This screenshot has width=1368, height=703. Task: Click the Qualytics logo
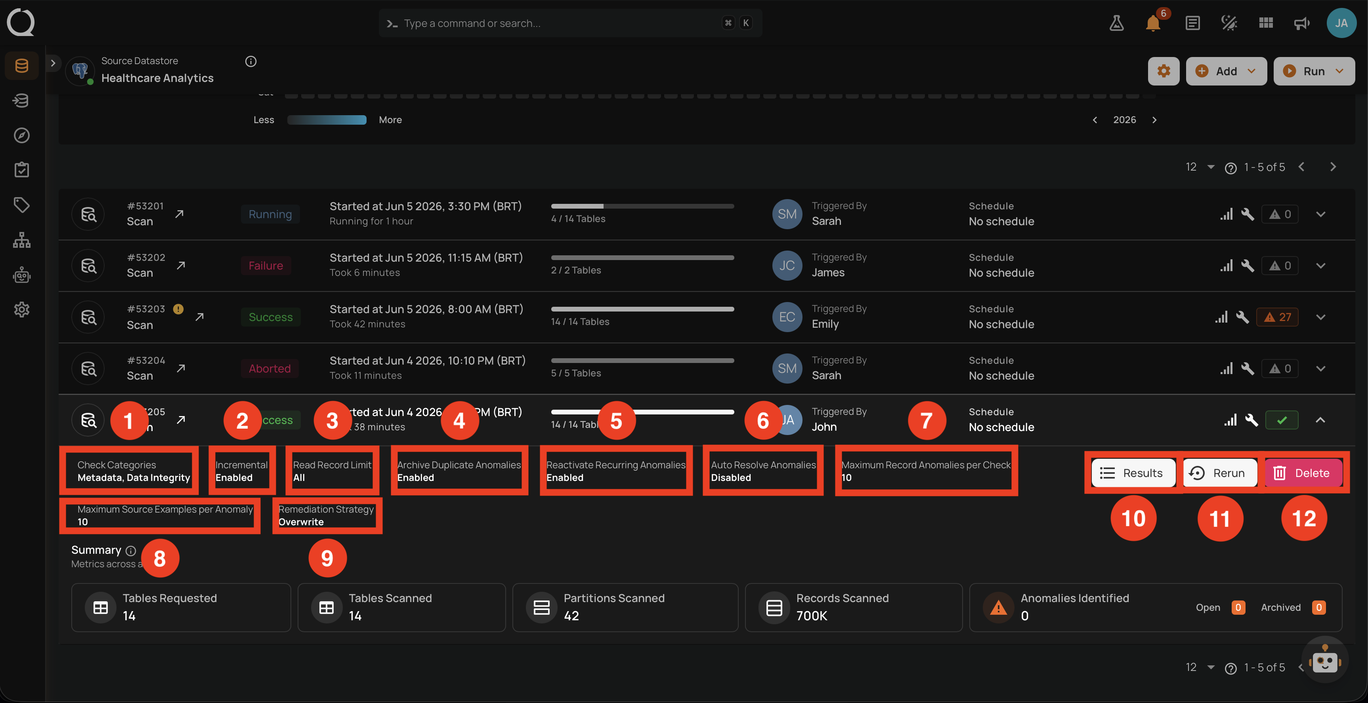pyautogui.click(x=21, y=22)
